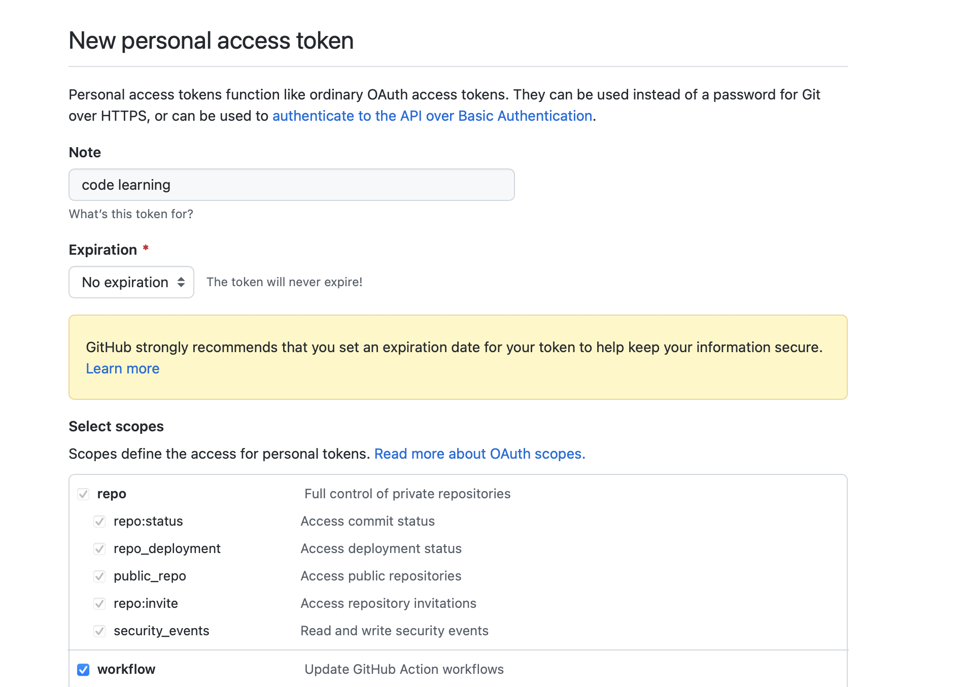Toggle the repo_deployment checkbox
966x687 pixels.
coord(99,548)
